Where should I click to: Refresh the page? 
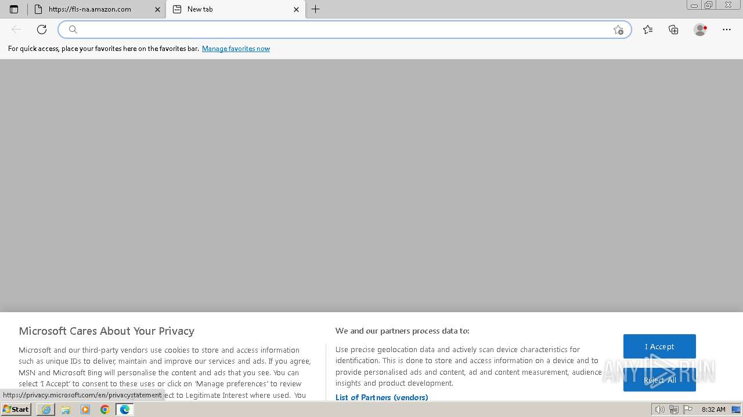[42, 30]
